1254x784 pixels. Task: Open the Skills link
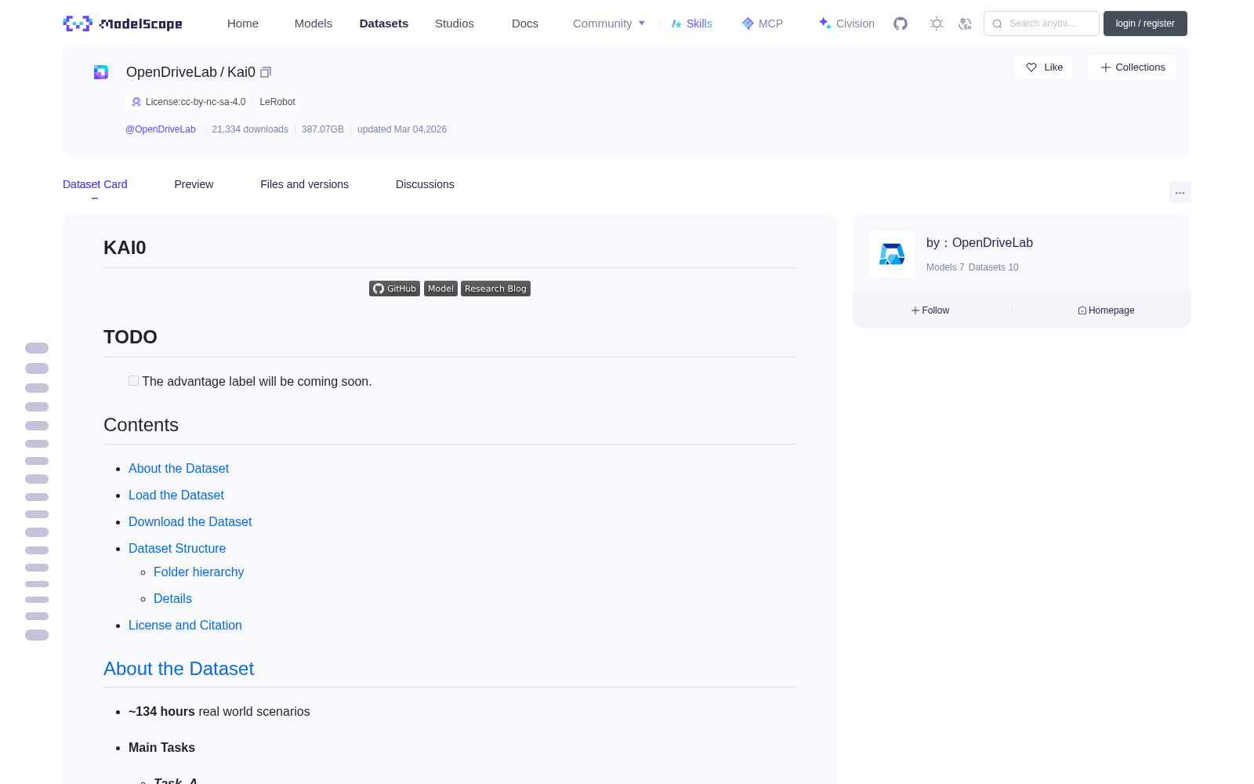point(691,24)
